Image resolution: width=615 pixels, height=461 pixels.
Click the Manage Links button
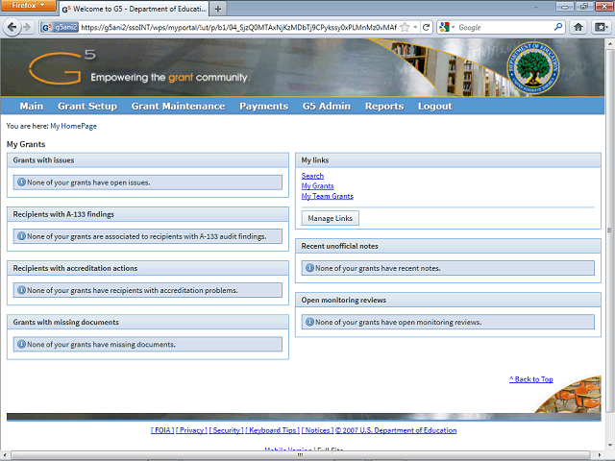coord(330,218)
